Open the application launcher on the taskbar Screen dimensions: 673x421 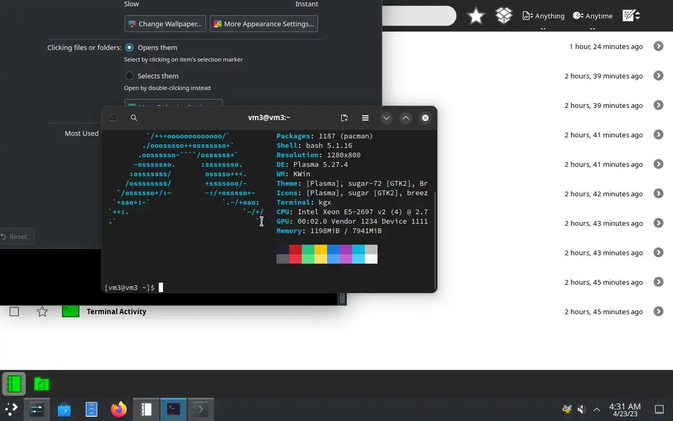pyautogui.click(x=11, y=409)
